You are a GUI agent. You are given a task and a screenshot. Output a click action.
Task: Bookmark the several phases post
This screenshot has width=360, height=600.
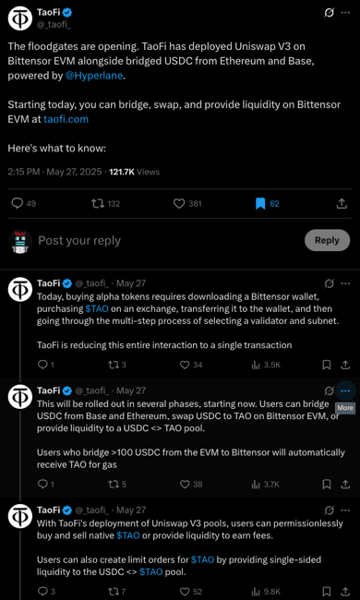(327, 485)
